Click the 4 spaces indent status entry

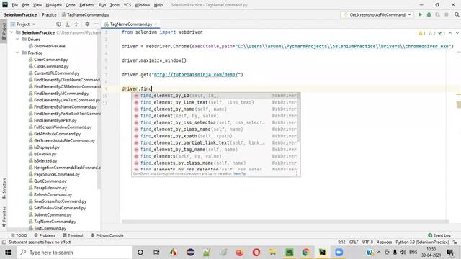pyautogui.click(x=384, y=242)
